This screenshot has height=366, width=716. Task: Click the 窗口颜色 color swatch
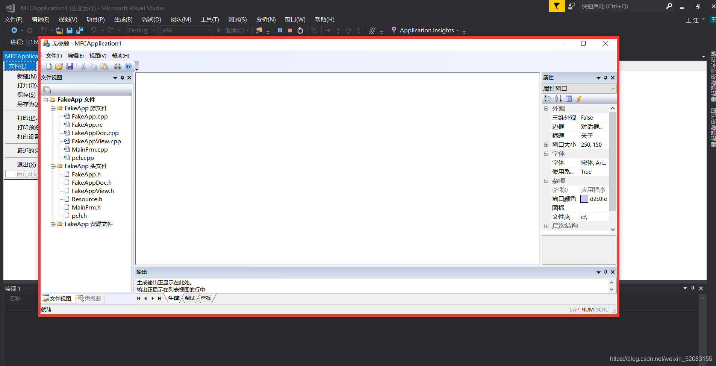584,199
